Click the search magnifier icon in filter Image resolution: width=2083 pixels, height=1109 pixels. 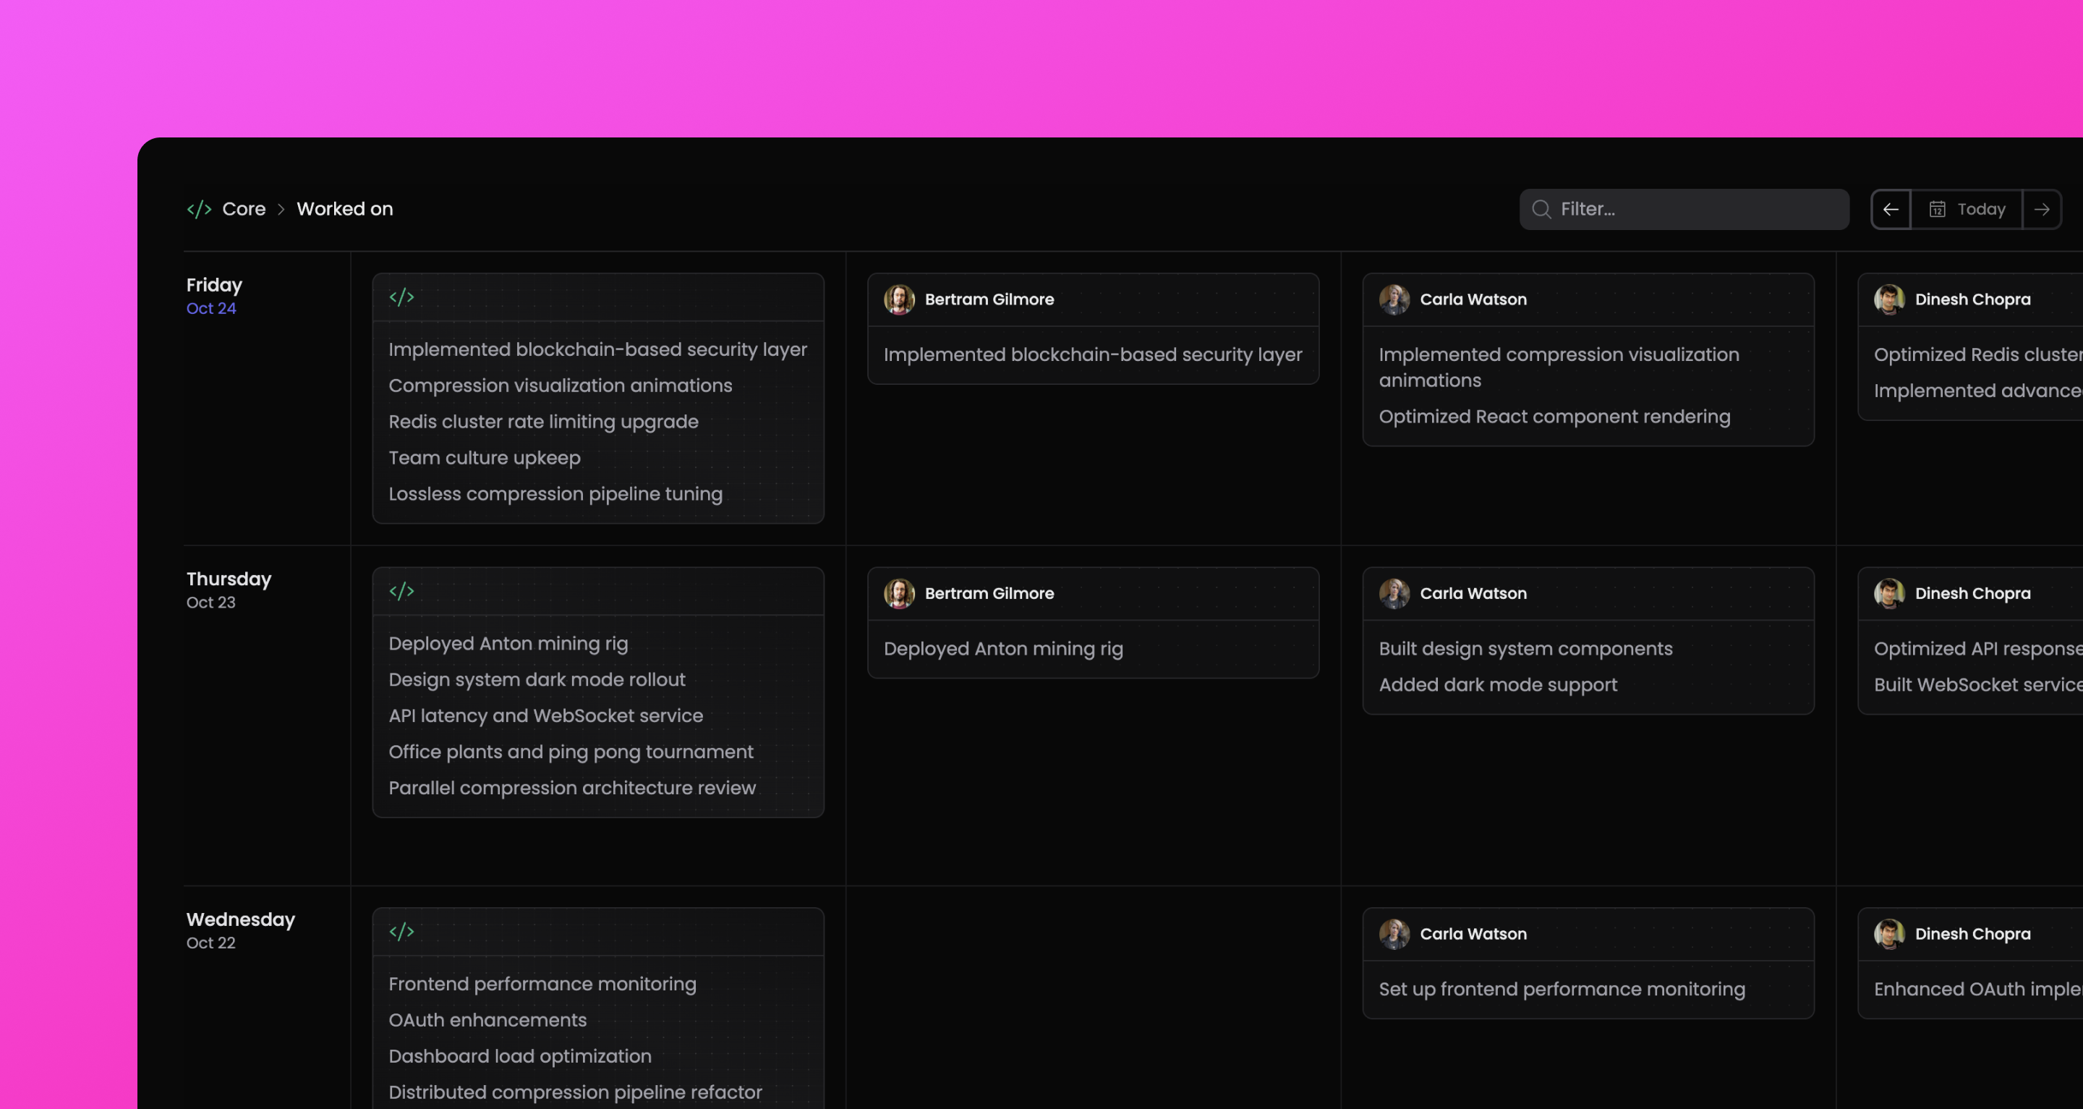click(x=1541, y=210)
